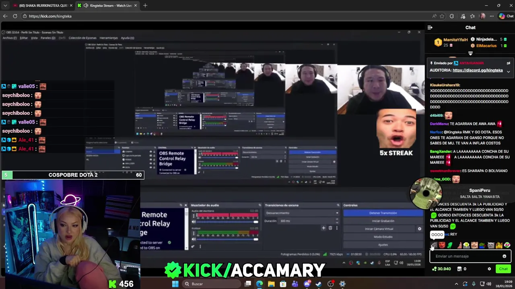
Task: Insert the yellow flaming character emote
Action: click(x=499, y=245)
